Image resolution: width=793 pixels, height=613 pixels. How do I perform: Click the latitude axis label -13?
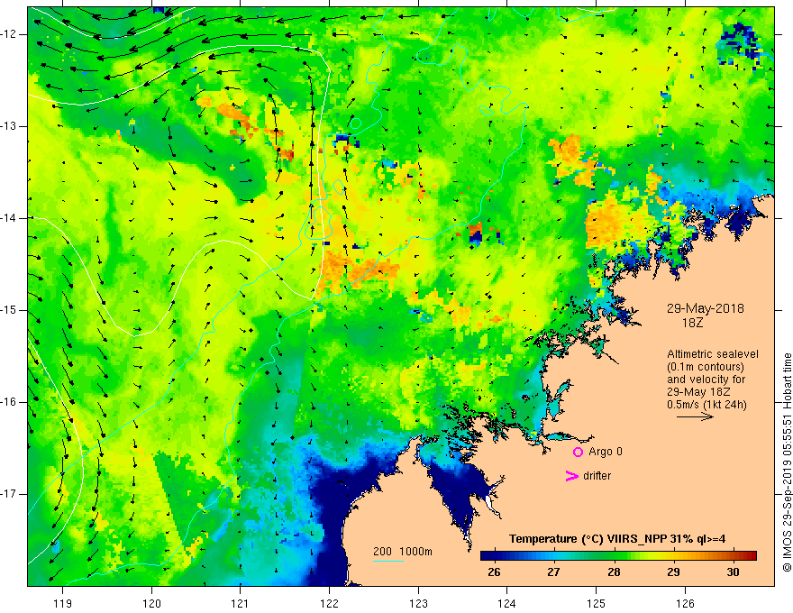pos(9,126)
